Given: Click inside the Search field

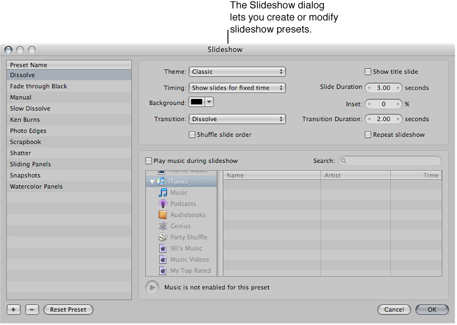Looking at the screenshot, I should click(390, 161).
